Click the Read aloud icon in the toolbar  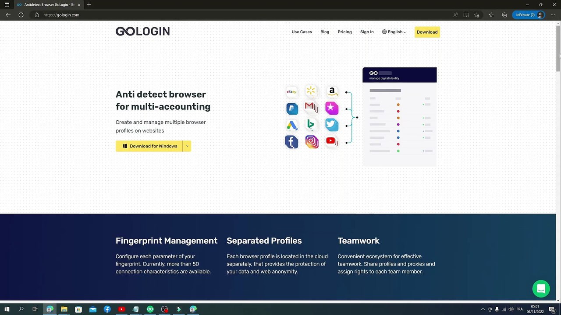coord(455,15)
